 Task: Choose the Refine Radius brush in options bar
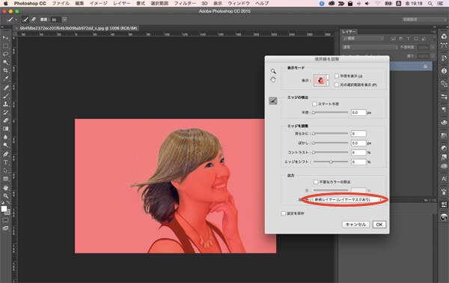pos(25,19)
